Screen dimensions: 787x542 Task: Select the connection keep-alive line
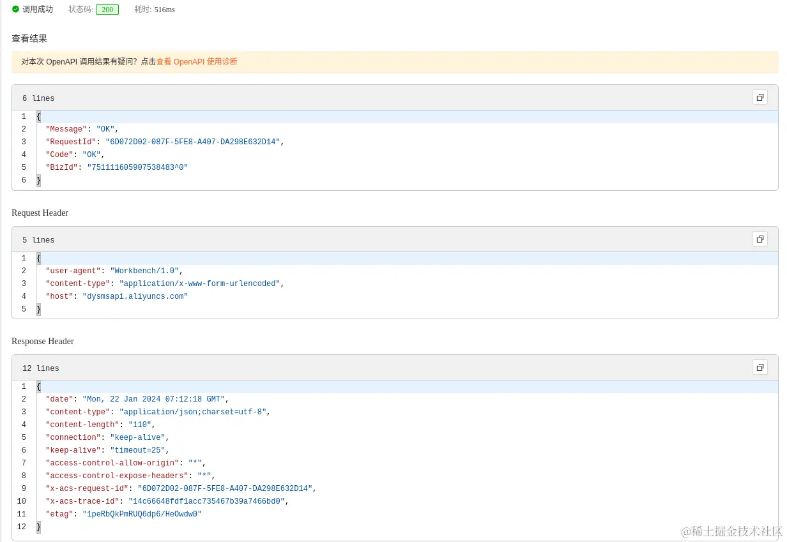click(x=107, y=437)
